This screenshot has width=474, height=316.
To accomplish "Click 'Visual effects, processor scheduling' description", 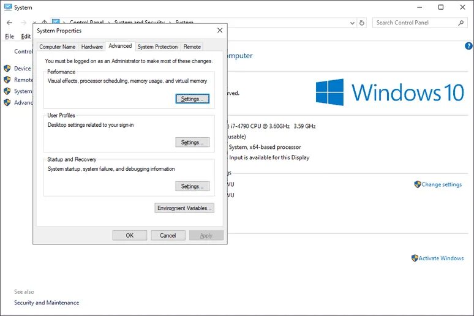I will click(127, 81).
